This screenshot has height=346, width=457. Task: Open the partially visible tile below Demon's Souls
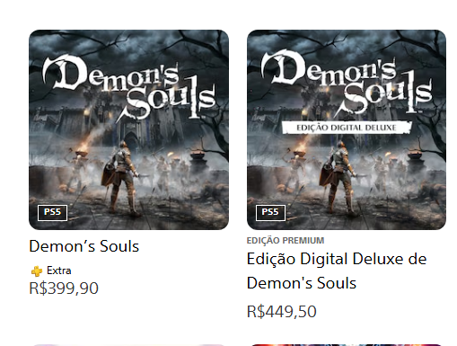[x=128, y=345]
